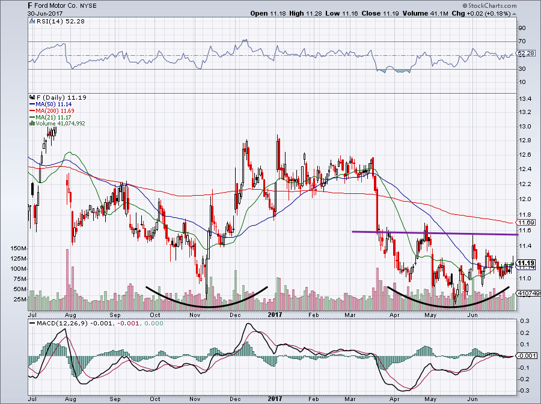This screenshot has width=541, height=404.
Task: Click the RSI(14) 52.28 legend text
Action: point(60,22)
